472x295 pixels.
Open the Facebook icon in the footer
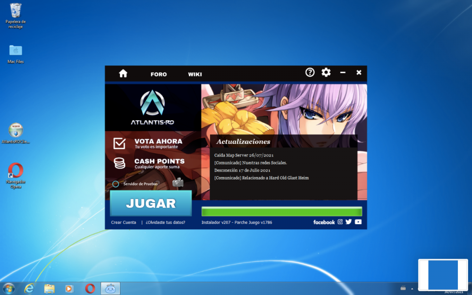pos(324,222)
